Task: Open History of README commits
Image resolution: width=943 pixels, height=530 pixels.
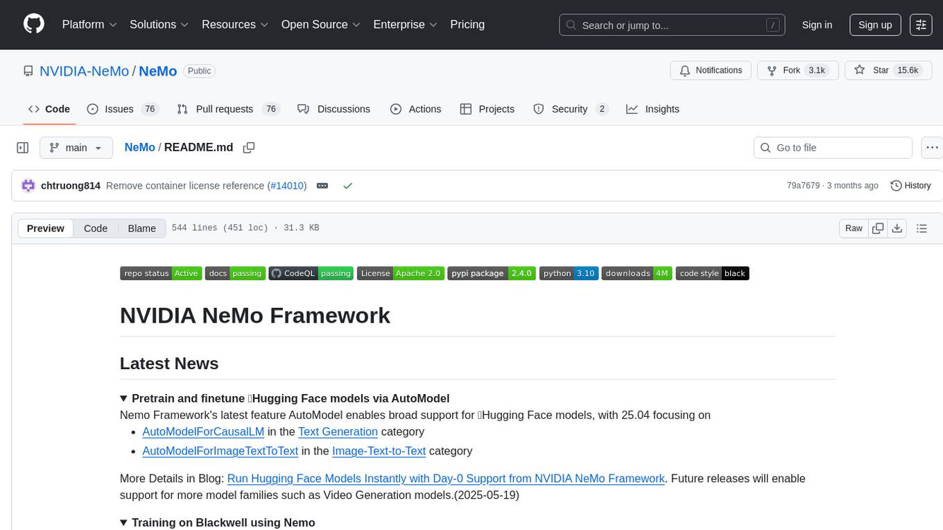Action: pos(910,186)
